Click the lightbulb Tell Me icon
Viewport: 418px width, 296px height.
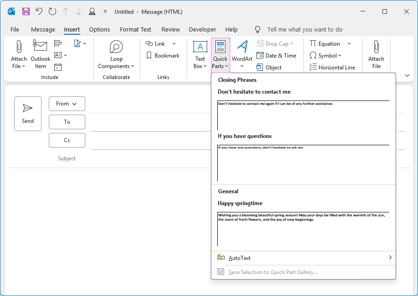pyautogui.click(x=257, y=29)
